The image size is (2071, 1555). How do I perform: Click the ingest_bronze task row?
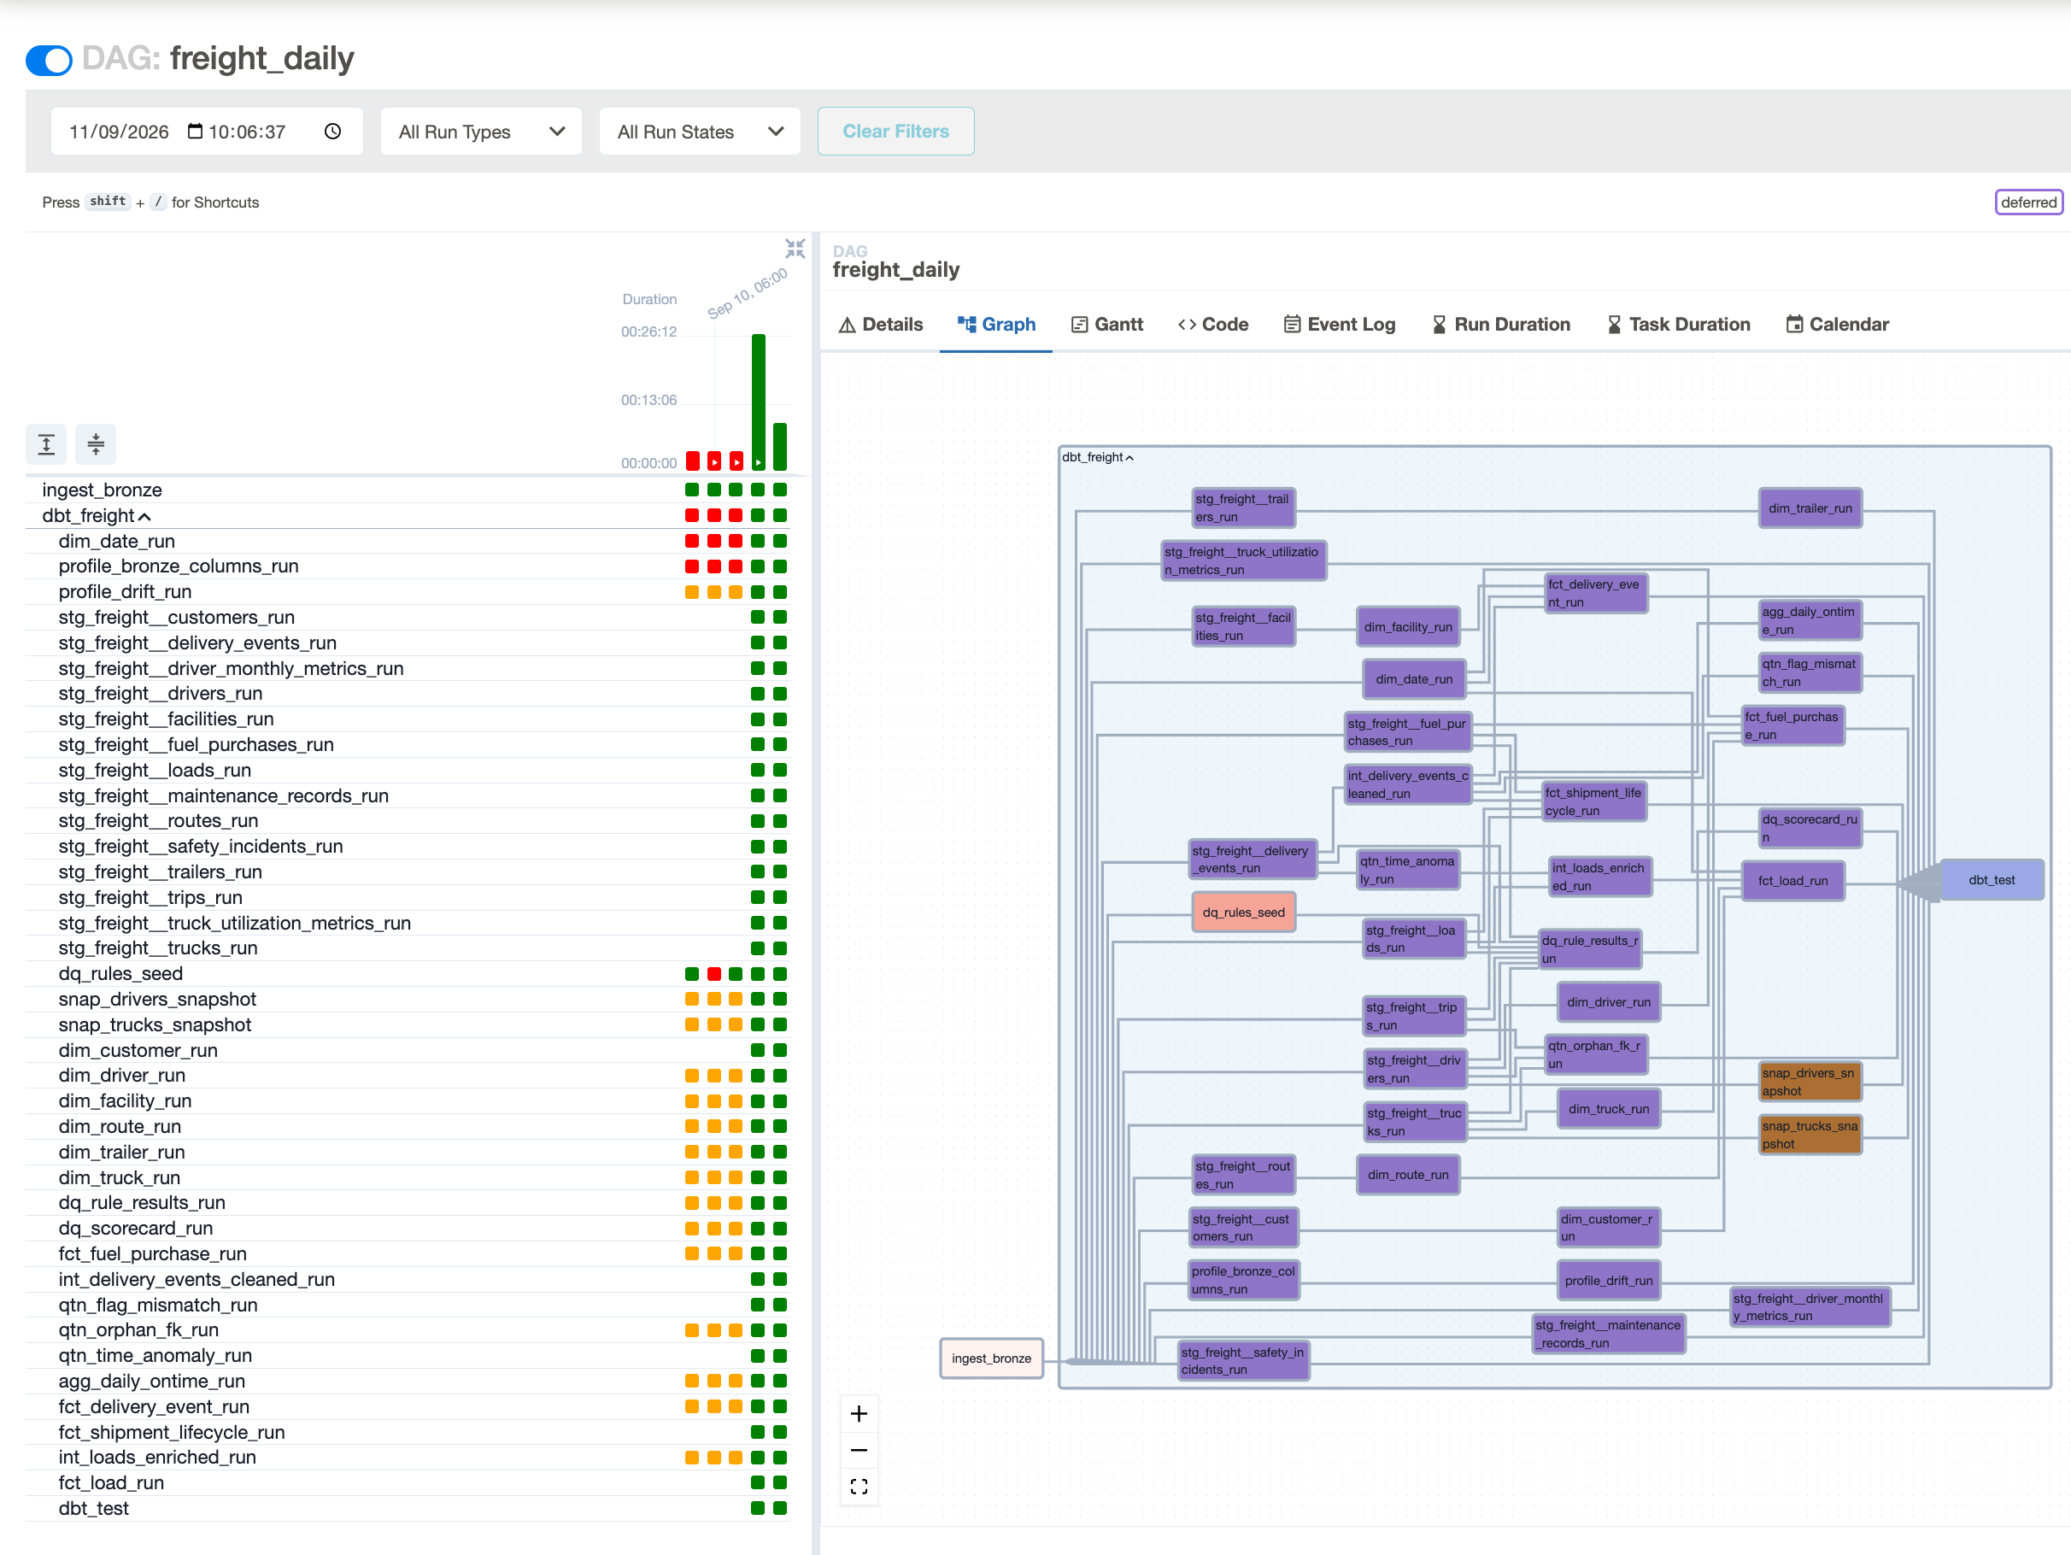tap(408, 490)
